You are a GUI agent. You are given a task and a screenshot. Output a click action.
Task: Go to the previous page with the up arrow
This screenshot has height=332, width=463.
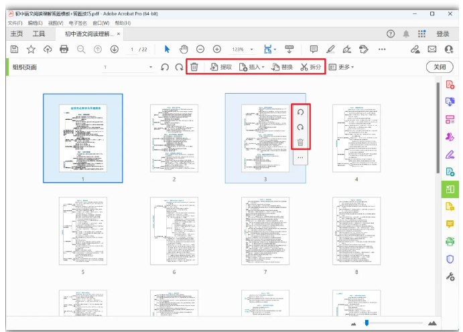click(x=98, y=50)
